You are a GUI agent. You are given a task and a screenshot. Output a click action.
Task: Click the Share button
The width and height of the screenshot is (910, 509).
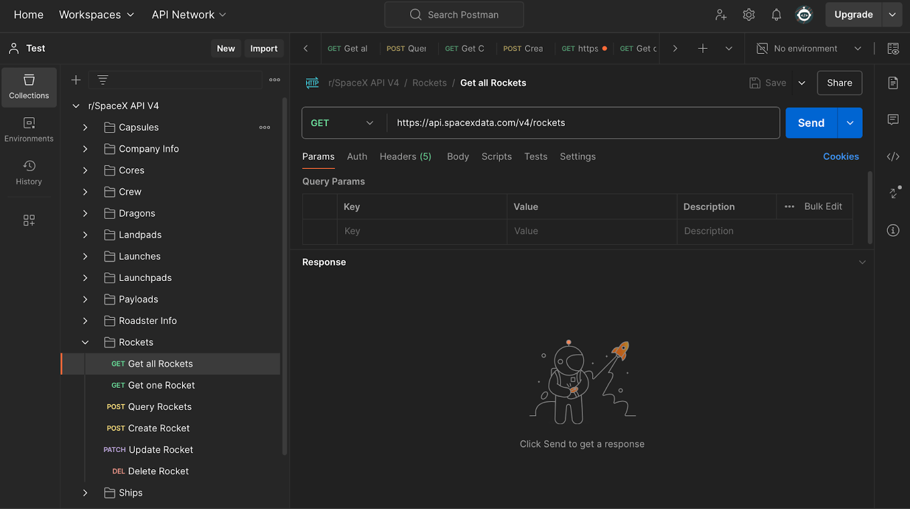(x=839, y=83)
